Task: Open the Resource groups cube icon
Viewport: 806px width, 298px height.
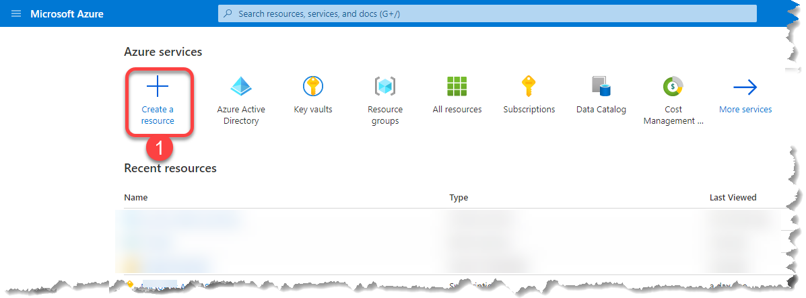Action: [x=385, y=87]
